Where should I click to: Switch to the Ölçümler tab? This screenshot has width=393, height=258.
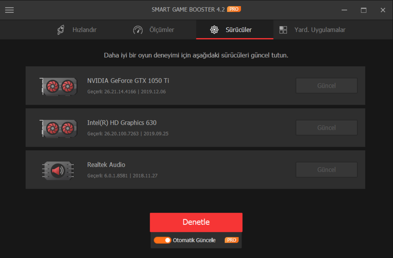click(154, 30)
